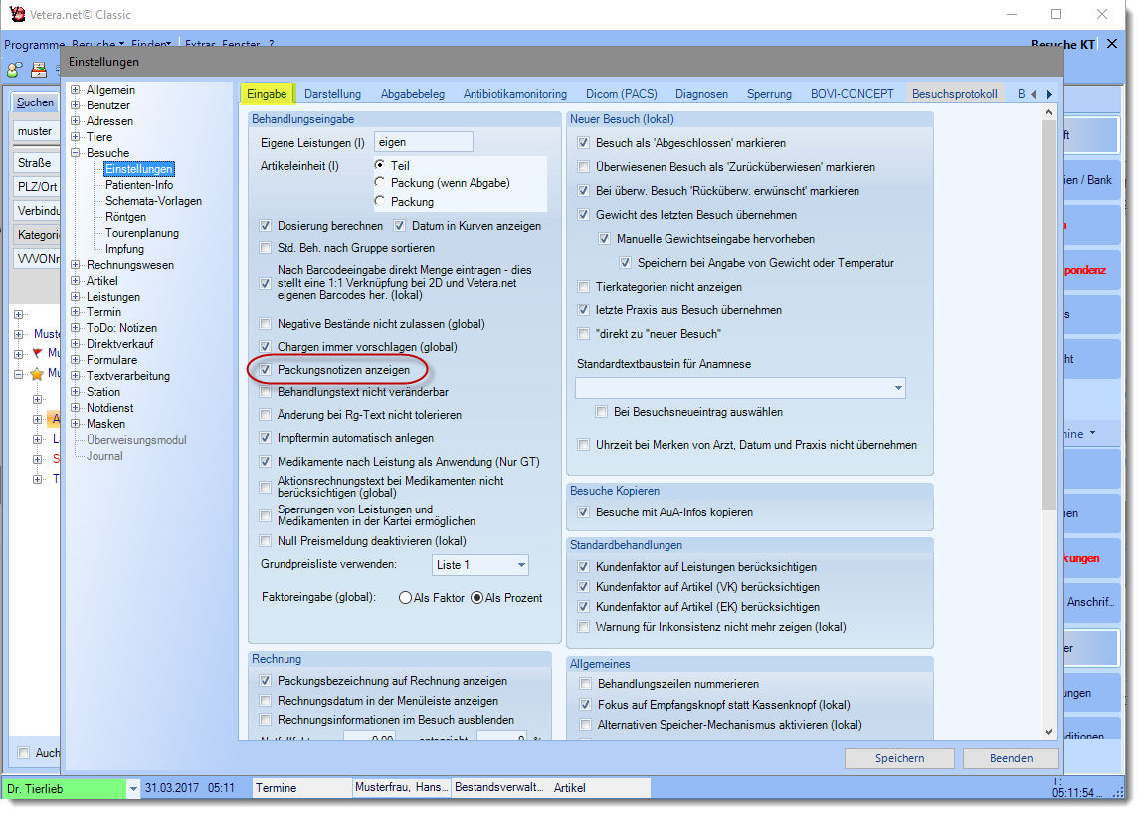Toggle the Packungsnotizen anzeigen checkbox
The height and width of the screenshot is (814, 1141).
pyautogui.click(x=265, y=370)
